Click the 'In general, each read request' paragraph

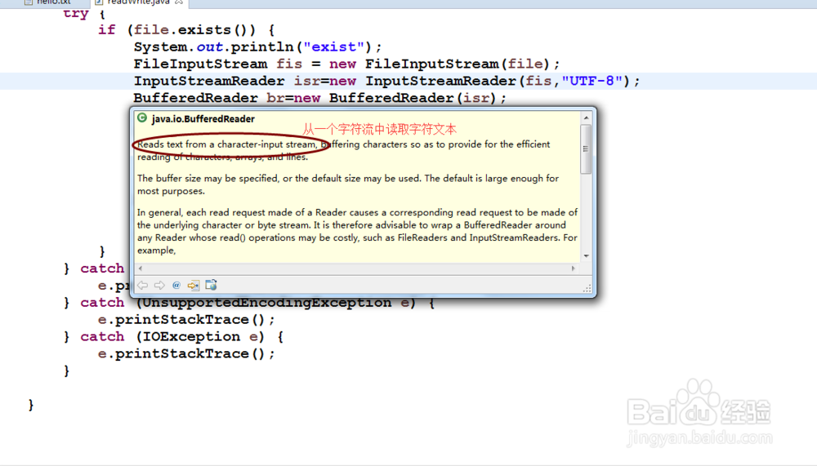[357, 231]
